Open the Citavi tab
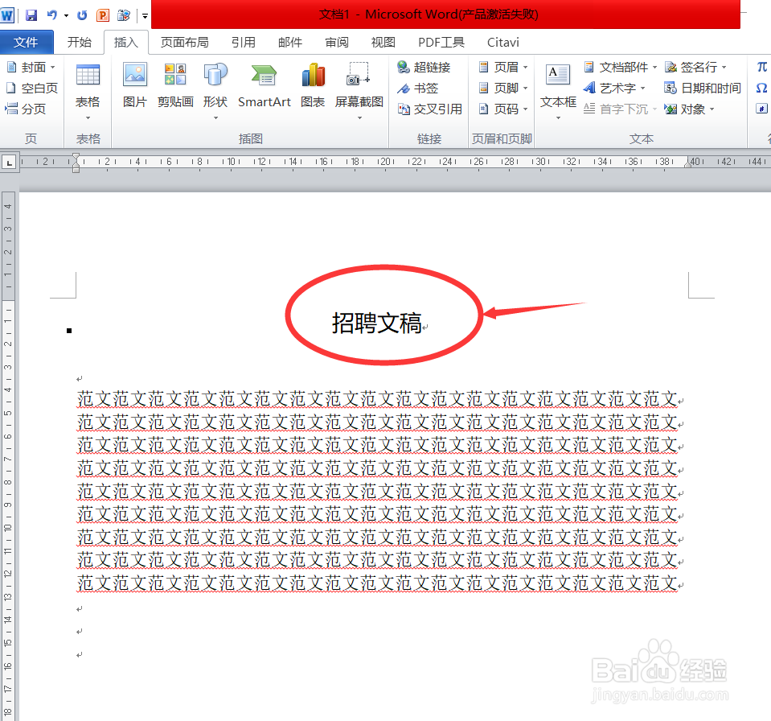This screenshot has width=771, height=721. pyautogui.click(x=502, y=42)
